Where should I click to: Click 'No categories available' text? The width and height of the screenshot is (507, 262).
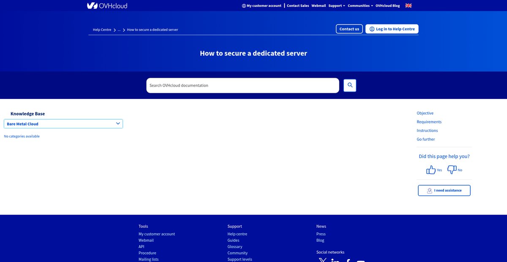22,136
